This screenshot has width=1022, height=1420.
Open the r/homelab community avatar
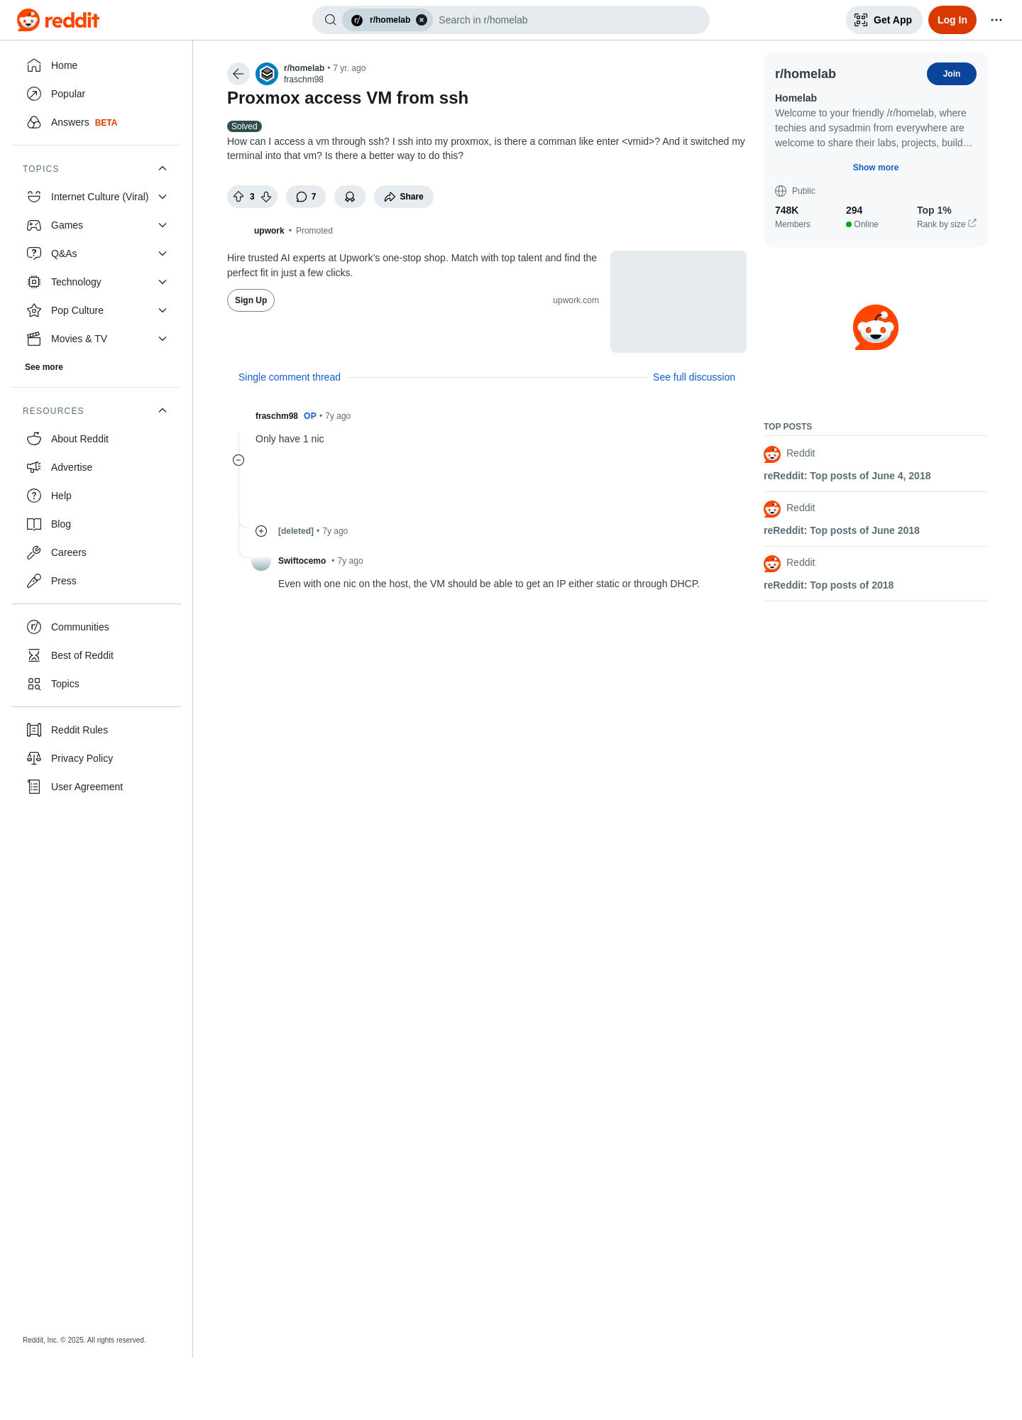click(267, 74)
